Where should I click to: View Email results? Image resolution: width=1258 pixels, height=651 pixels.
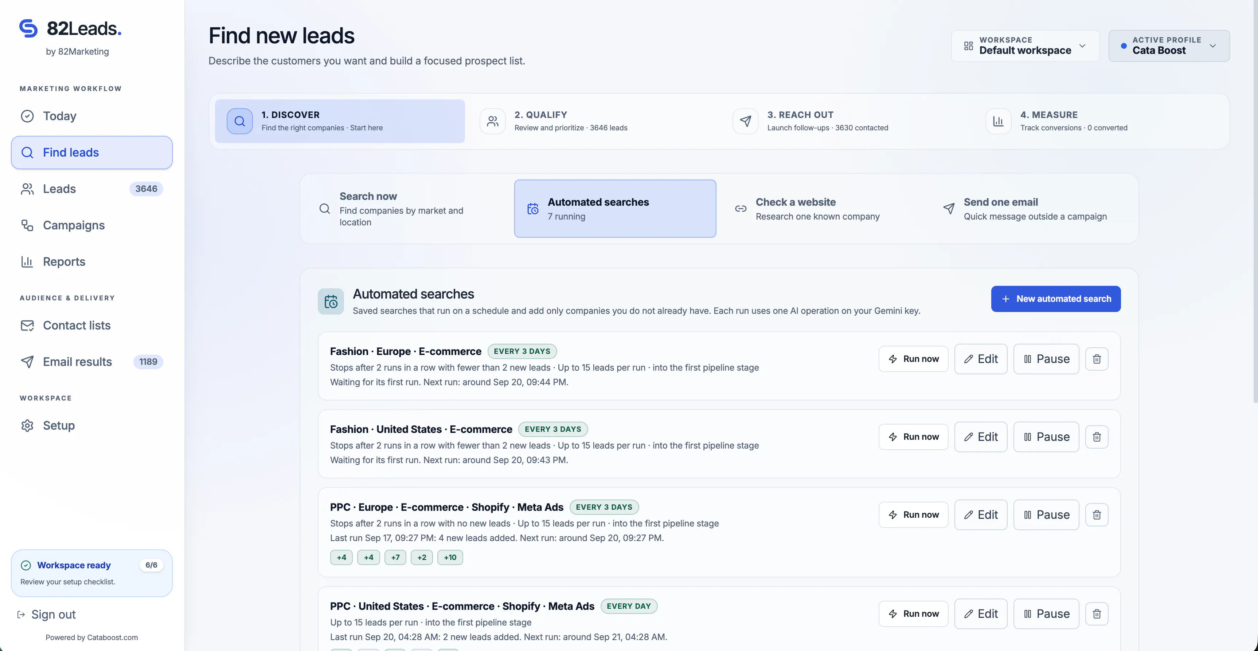[x=92, y=362]
